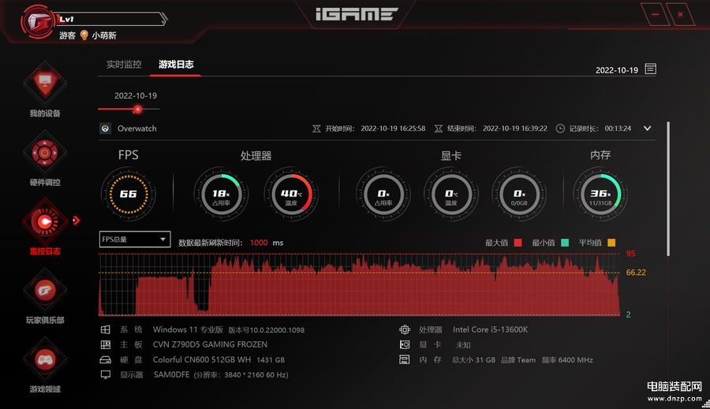This screenshot has height=409, width=710.
Task: Click the CVN Z790D5 GAMING FROZEN text
Action: pyautogui.click(x=210, y=344)
